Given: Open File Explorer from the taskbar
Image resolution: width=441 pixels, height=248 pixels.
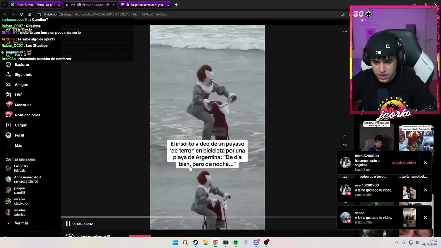Looking at the screenshot, I should (205, 242).
